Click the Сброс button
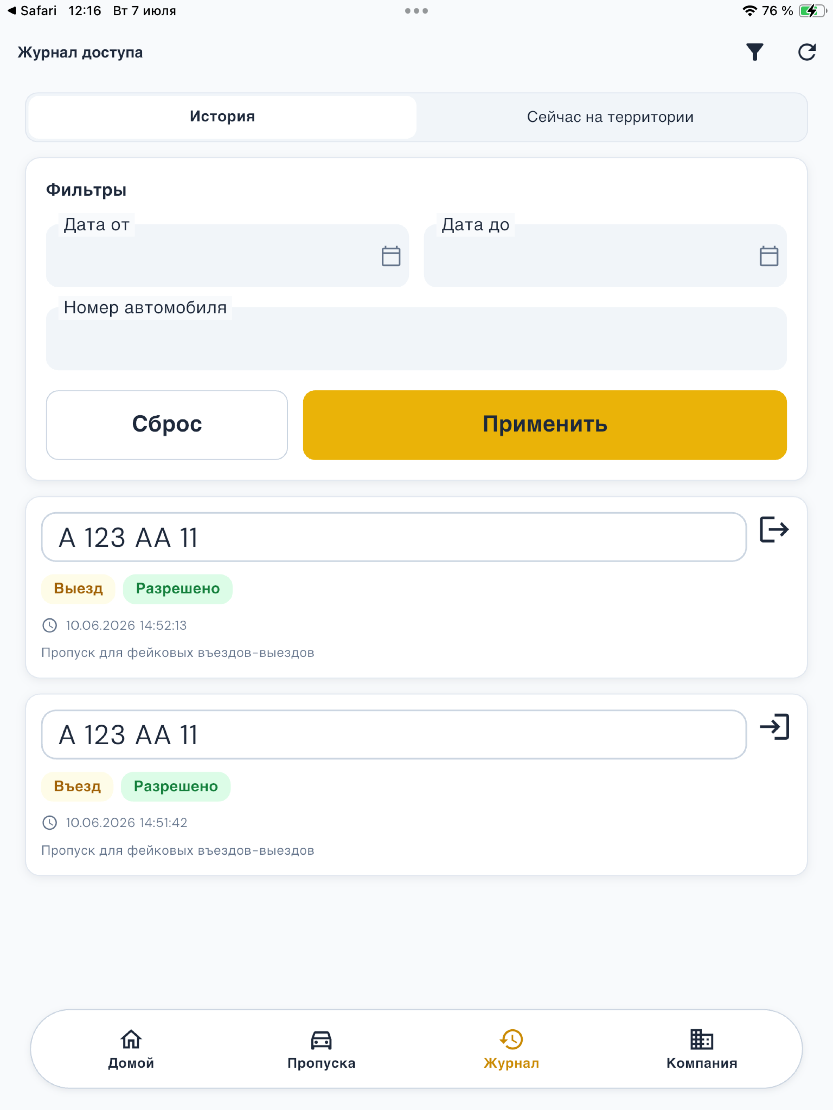This screenshot has height=1110, width=833. (167, 425)
